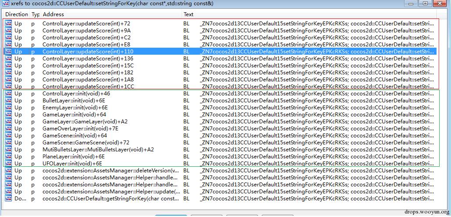451x217 pixels.
Task: Click xref icon for GameOverLayer::init(void)+7E row
Action: (8, 128)
